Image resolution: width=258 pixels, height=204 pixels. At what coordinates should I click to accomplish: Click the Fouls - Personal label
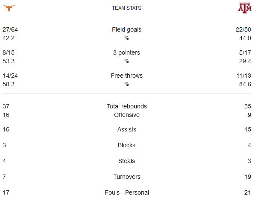click(126, 192)
